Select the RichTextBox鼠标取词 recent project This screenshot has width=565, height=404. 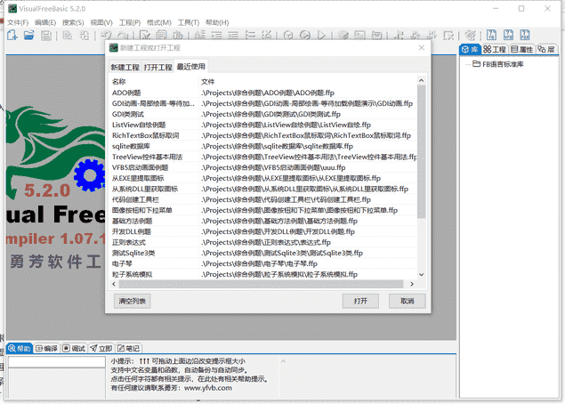point(263,135)
